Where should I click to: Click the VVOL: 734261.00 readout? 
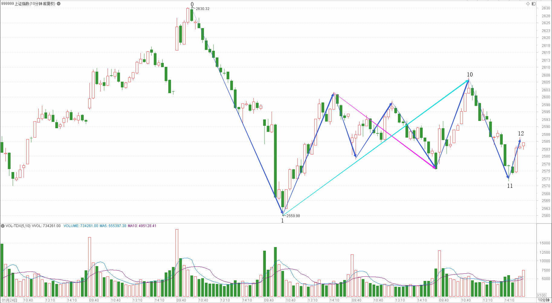click(x=46, y=226)
